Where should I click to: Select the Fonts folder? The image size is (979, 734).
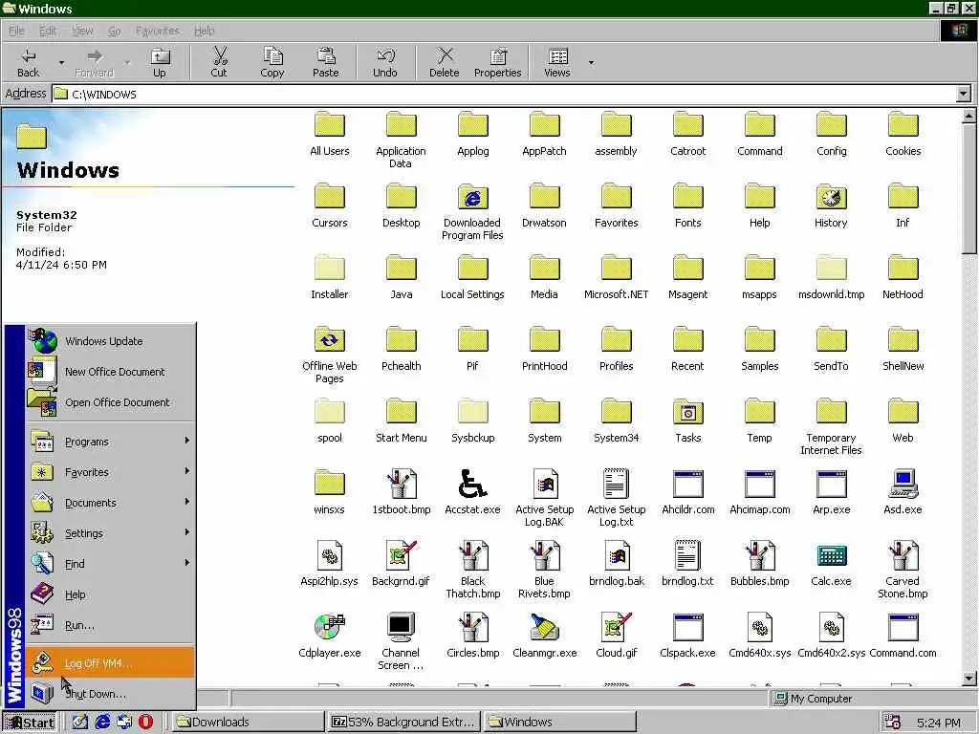click(x=688, y=206)
